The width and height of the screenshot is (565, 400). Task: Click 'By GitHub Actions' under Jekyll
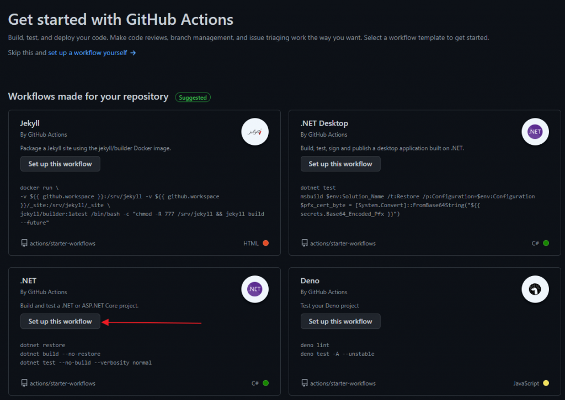[x=44, y=134]
